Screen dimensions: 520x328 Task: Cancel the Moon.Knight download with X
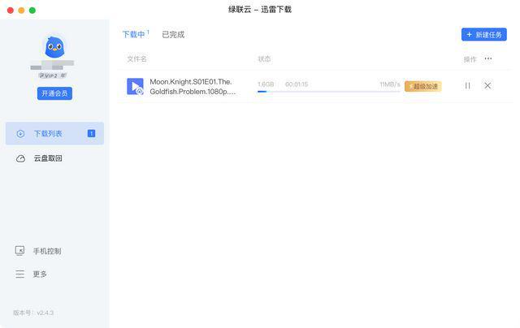487,86
